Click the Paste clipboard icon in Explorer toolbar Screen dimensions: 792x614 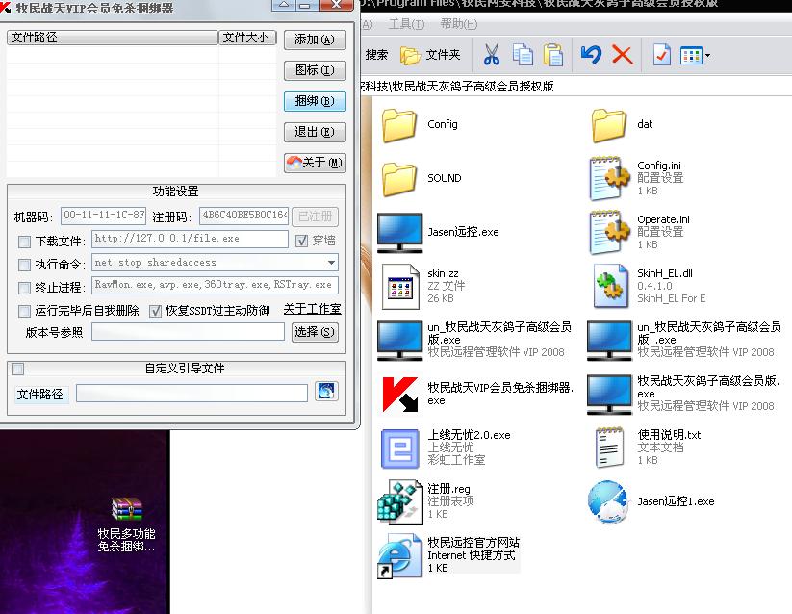(x=553, y=55)
